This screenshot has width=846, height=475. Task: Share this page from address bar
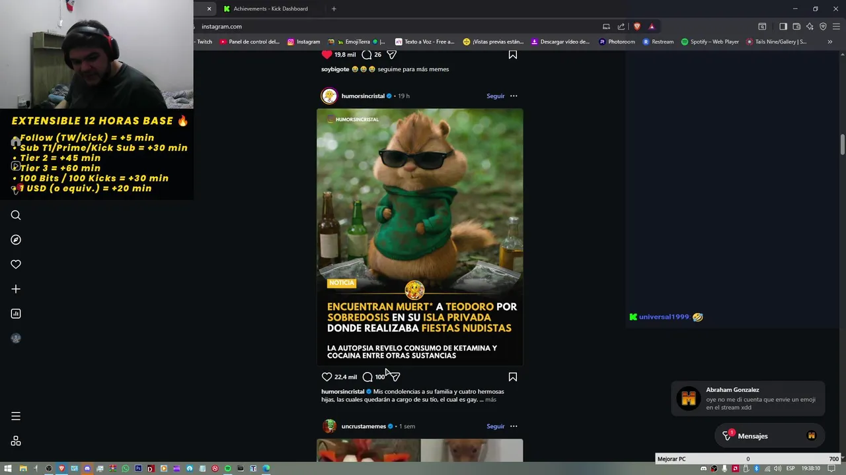coord(621,26)
